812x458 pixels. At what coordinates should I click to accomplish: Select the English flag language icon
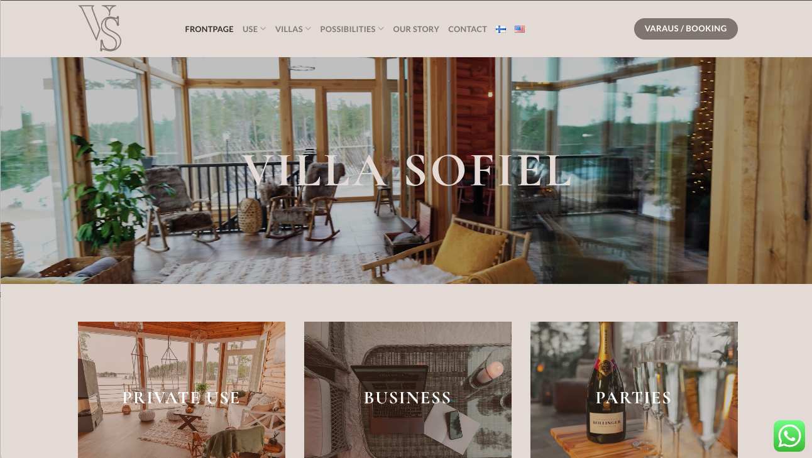tap(520, 29)
